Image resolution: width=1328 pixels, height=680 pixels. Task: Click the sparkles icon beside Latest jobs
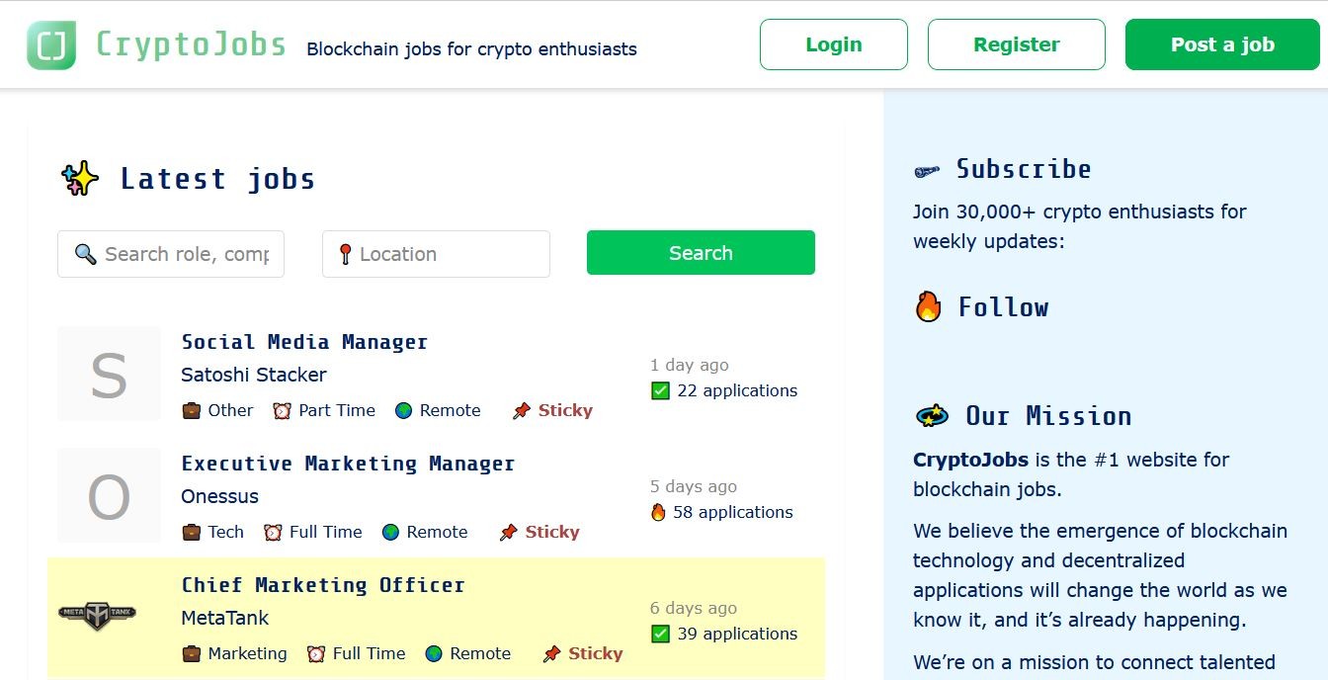tap(80, 179)
